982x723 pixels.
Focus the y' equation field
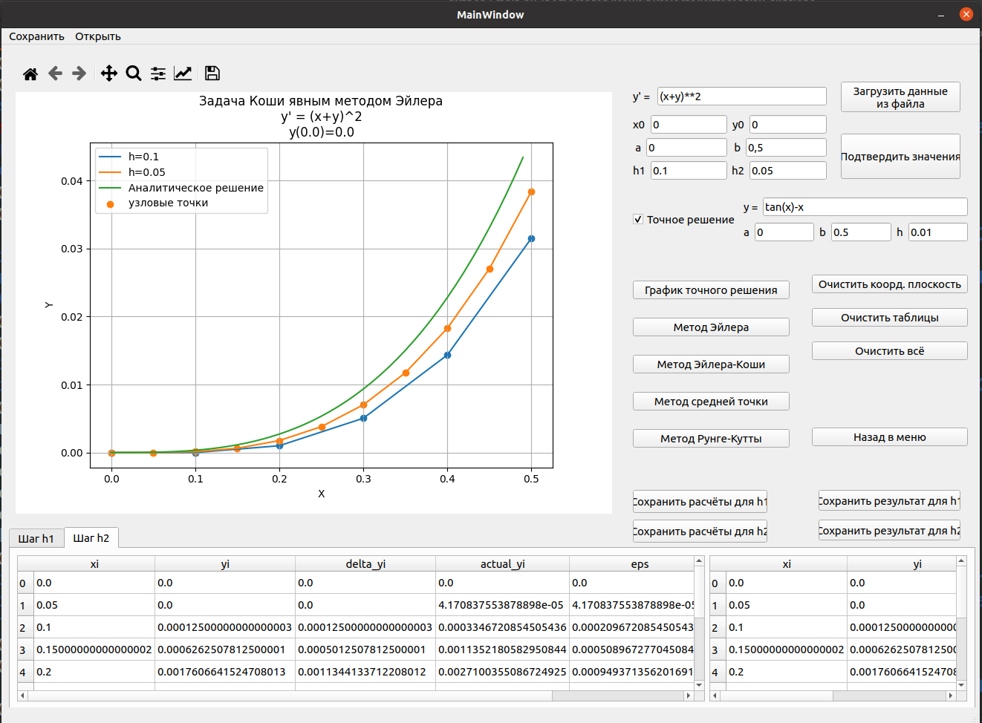741,96
